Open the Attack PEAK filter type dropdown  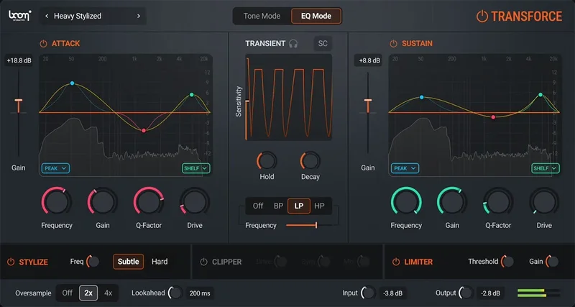coord(55,168)
